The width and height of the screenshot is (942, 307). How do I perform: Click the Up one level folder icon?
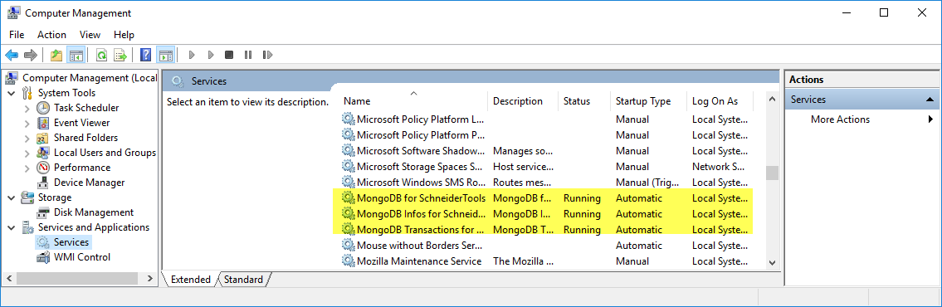pyautogui.click(x=56, y=56)
